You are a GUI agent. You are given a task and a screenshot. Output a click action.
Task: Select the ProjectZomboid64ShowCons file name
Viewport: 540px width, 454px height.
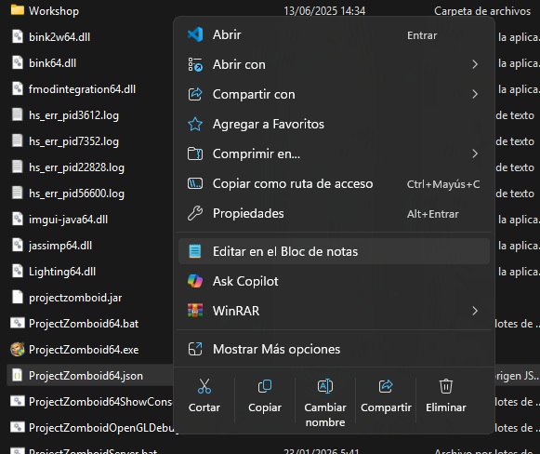[x=100, y=402]
